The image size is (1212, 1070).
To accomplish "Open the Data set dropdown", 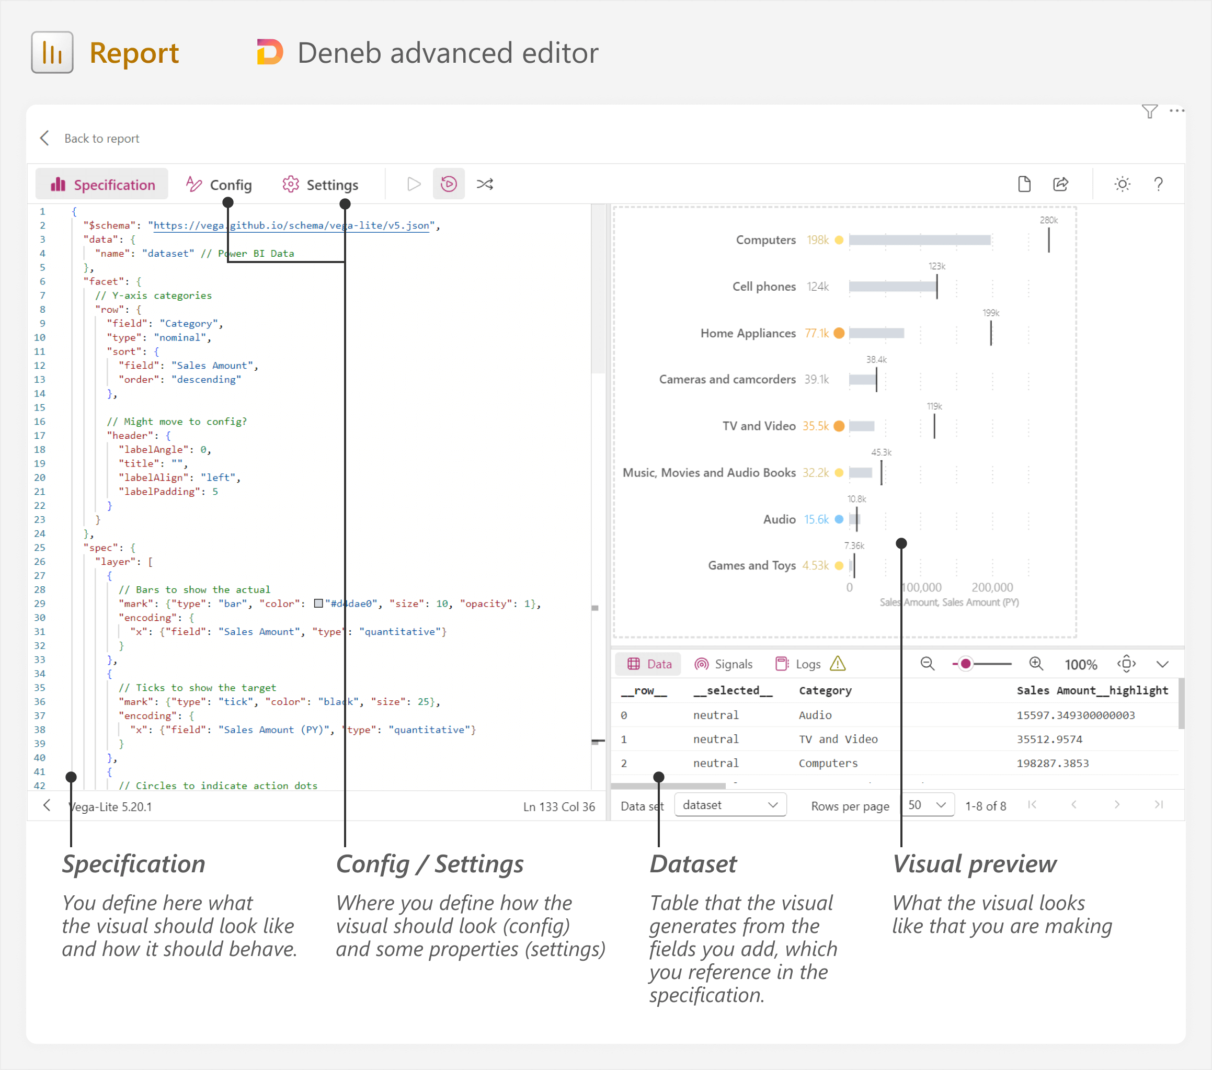I will tap(730, 805).
